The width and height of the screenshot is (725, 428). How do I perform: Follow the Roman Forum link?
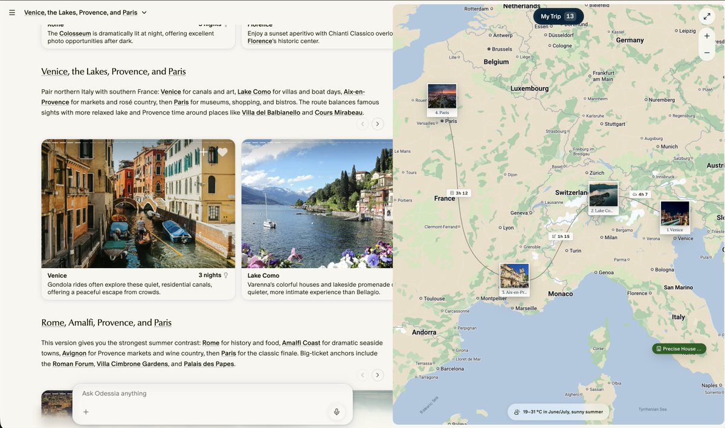tap(73, 364)
